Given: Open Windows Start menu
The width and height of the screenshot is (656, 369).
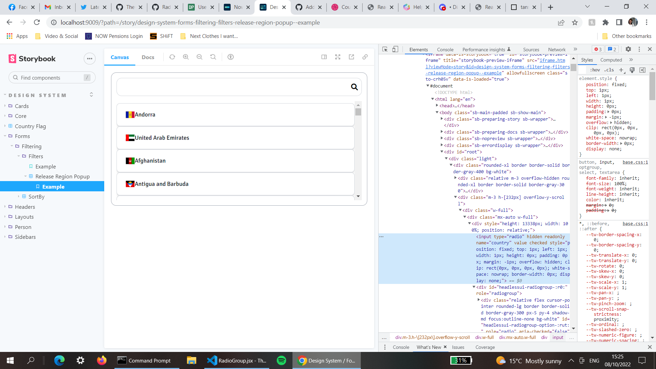Looking at the screenshot, I should [10, 360].
